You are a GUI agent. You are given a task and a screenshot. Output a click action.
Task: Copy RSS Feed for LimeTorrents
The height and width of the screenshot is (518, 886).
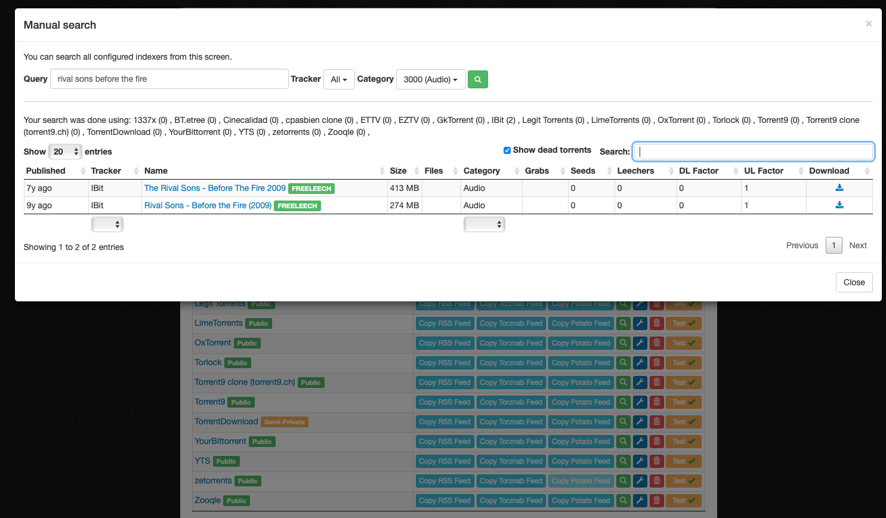(444, 323)
